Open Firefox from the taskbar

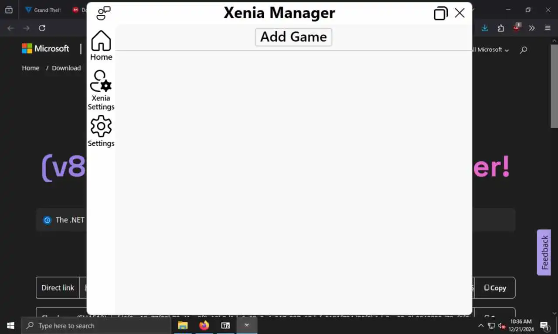pyautogui.click(x=204, y=325)
